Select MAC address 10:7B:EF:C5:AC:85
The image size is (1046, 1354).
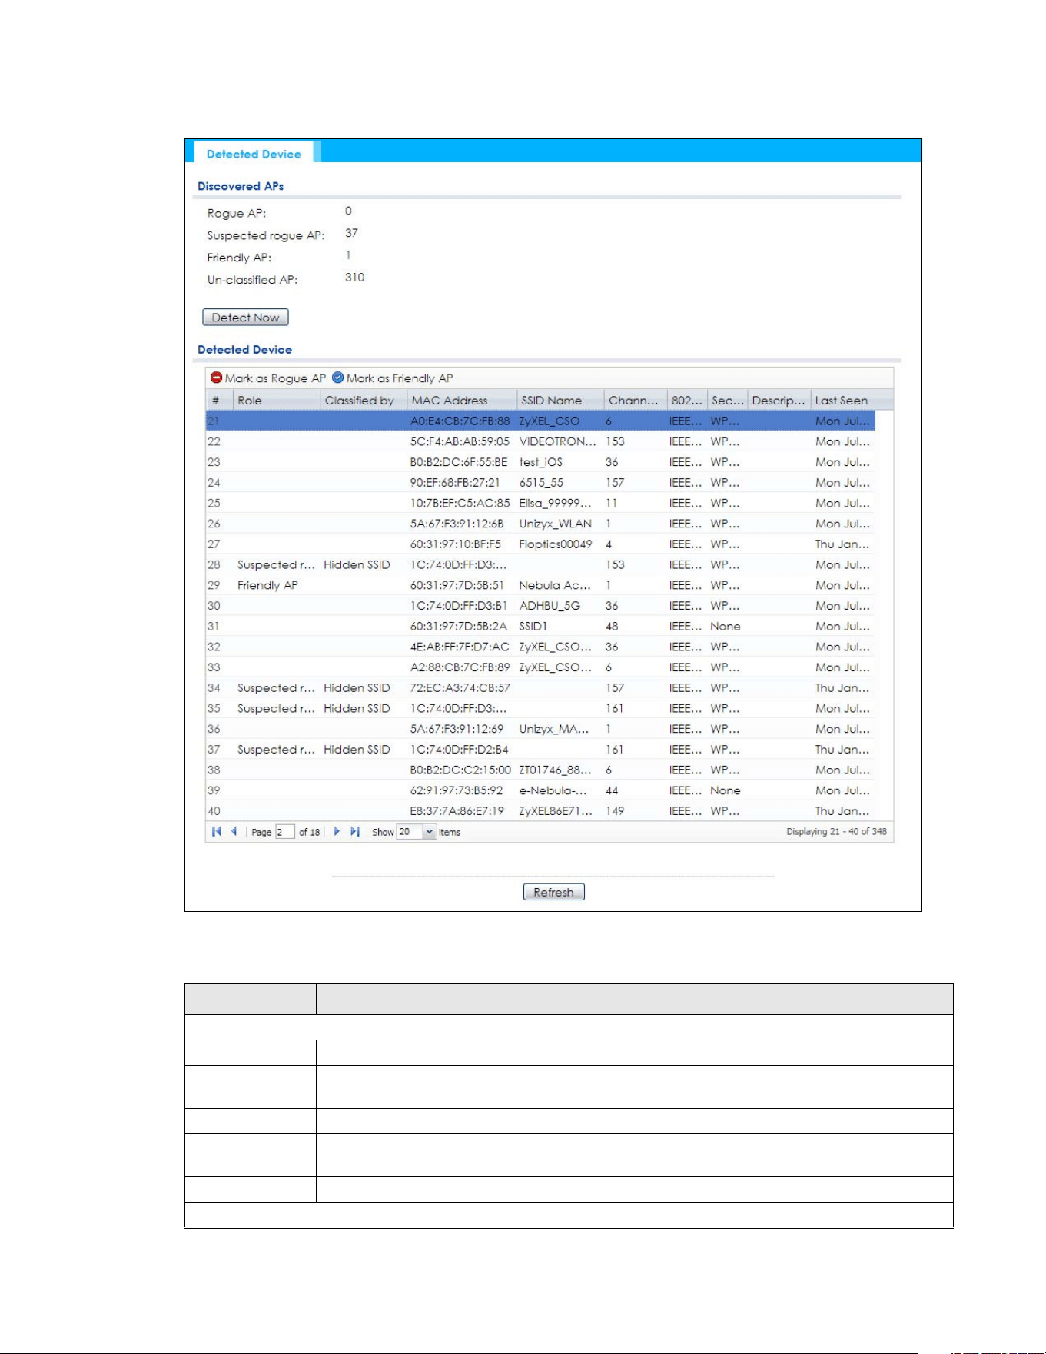click(x=460, y=503)
